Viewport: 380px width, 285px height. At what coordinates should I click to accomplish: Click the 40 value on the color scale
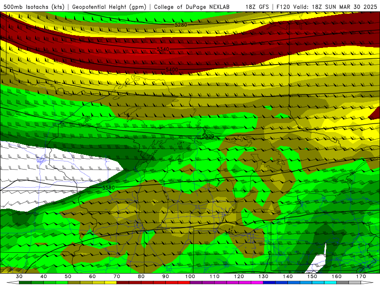point(43,276)
